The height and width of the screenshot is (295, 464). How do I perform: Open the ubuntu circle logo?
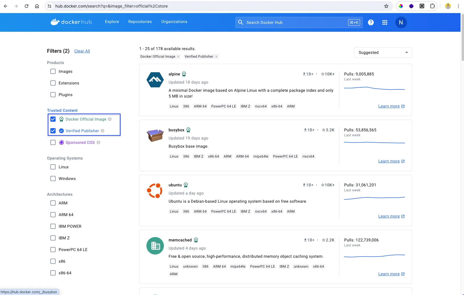155,191
